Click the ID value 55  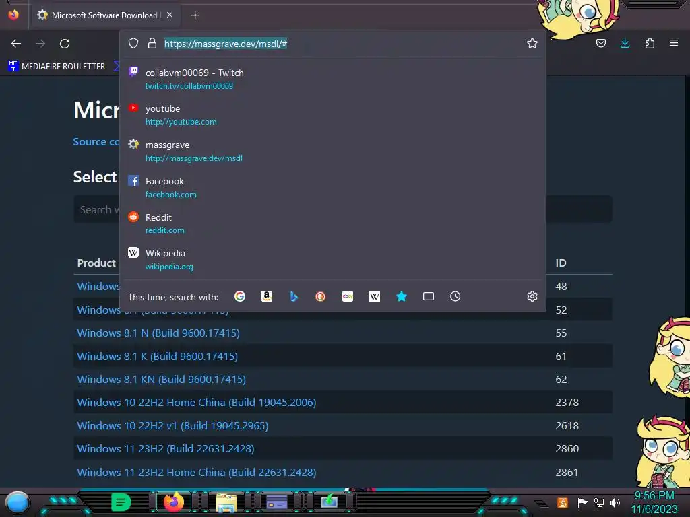(561, 333)
